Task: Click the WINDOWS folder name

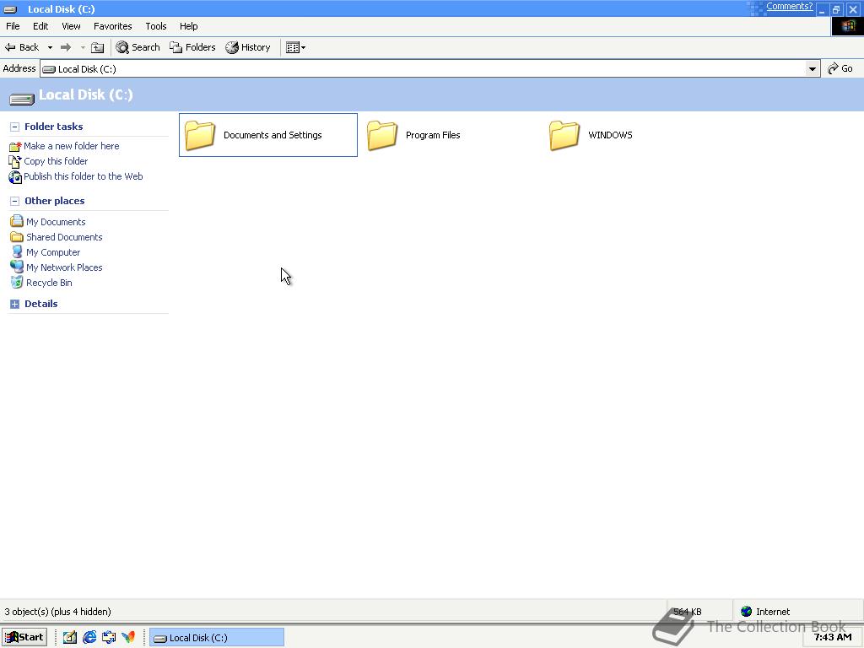Action: 610,135
